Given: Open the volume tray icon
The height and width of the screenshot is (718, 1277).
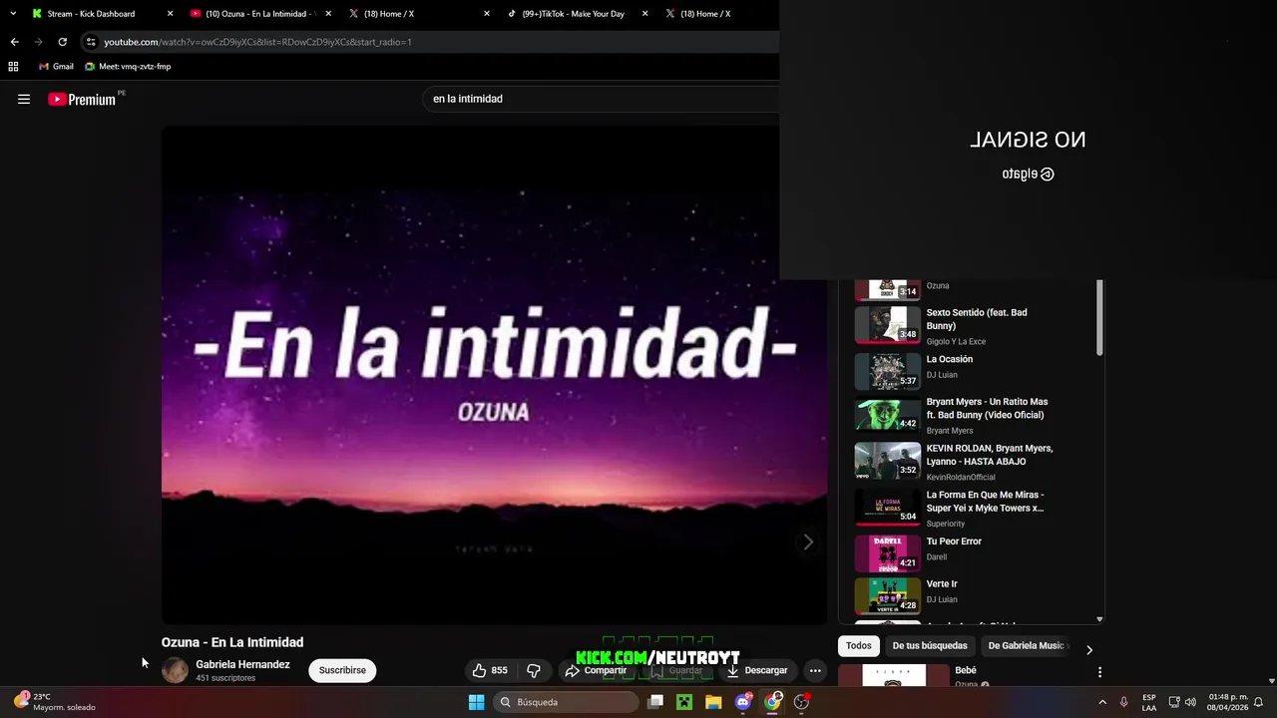Looking at the screenshot, I should [x=1190, y=702].
